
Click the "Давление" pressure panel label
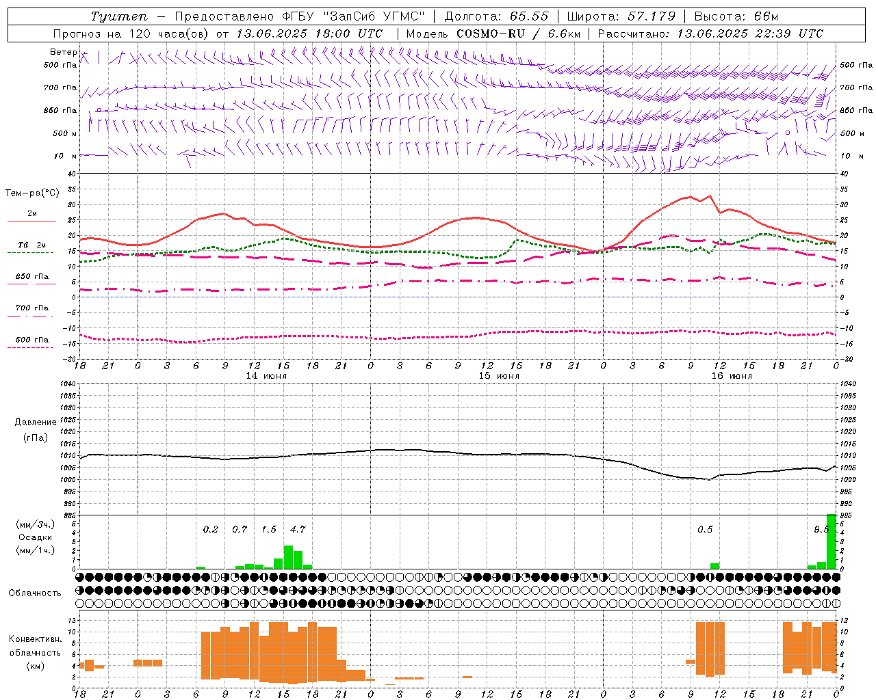click(x=36, y=422)
